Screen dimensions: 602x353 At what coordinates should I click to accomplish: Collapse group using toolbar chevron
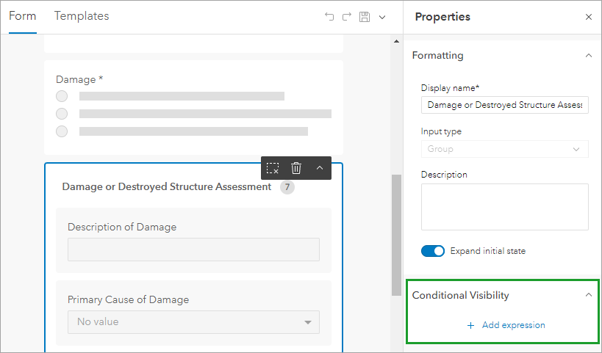point(320,168)
